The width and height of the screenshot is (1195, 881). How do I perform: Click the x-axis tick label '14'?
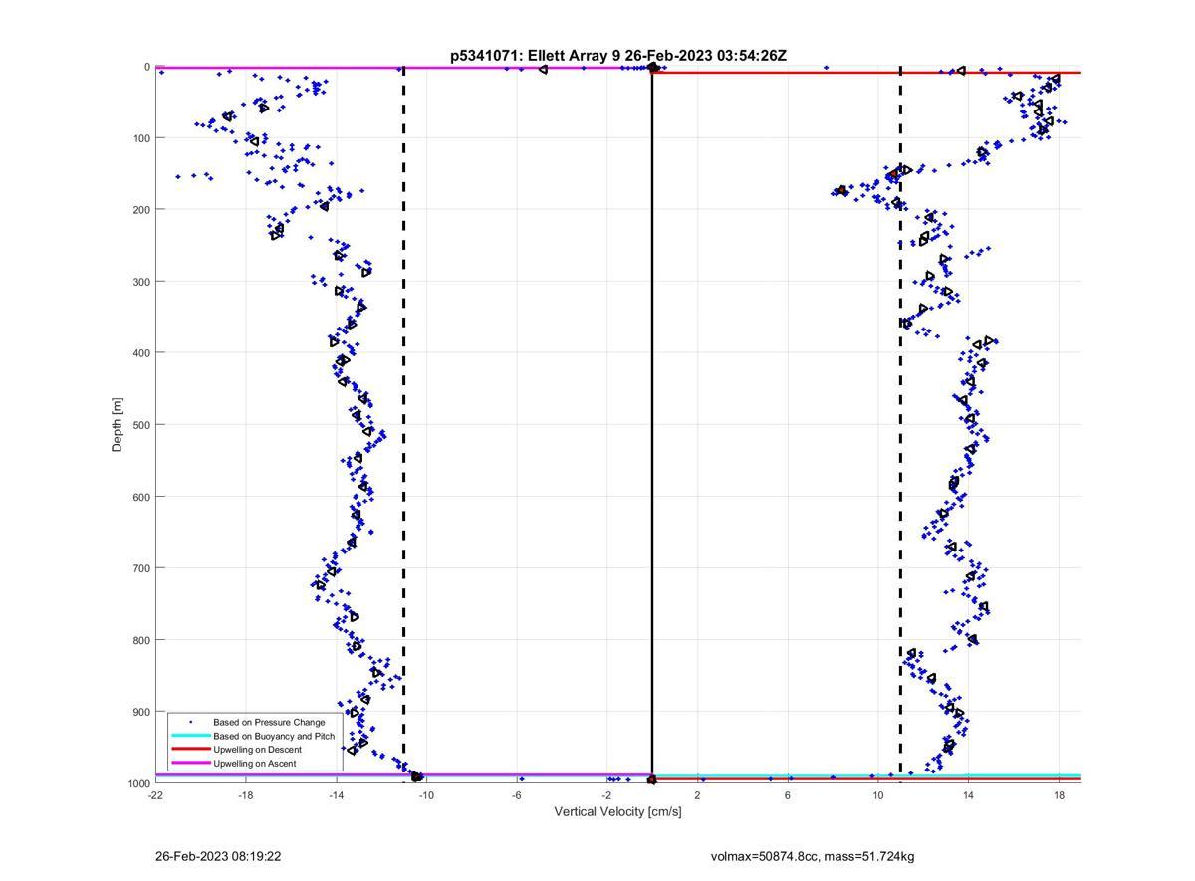coord(969,795)
